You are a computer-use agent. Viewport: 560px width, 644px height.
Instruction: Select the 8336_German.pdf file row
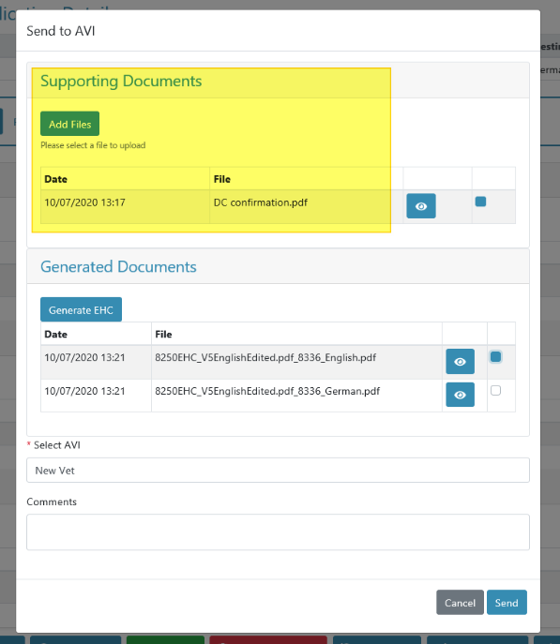tap(278, 395)
